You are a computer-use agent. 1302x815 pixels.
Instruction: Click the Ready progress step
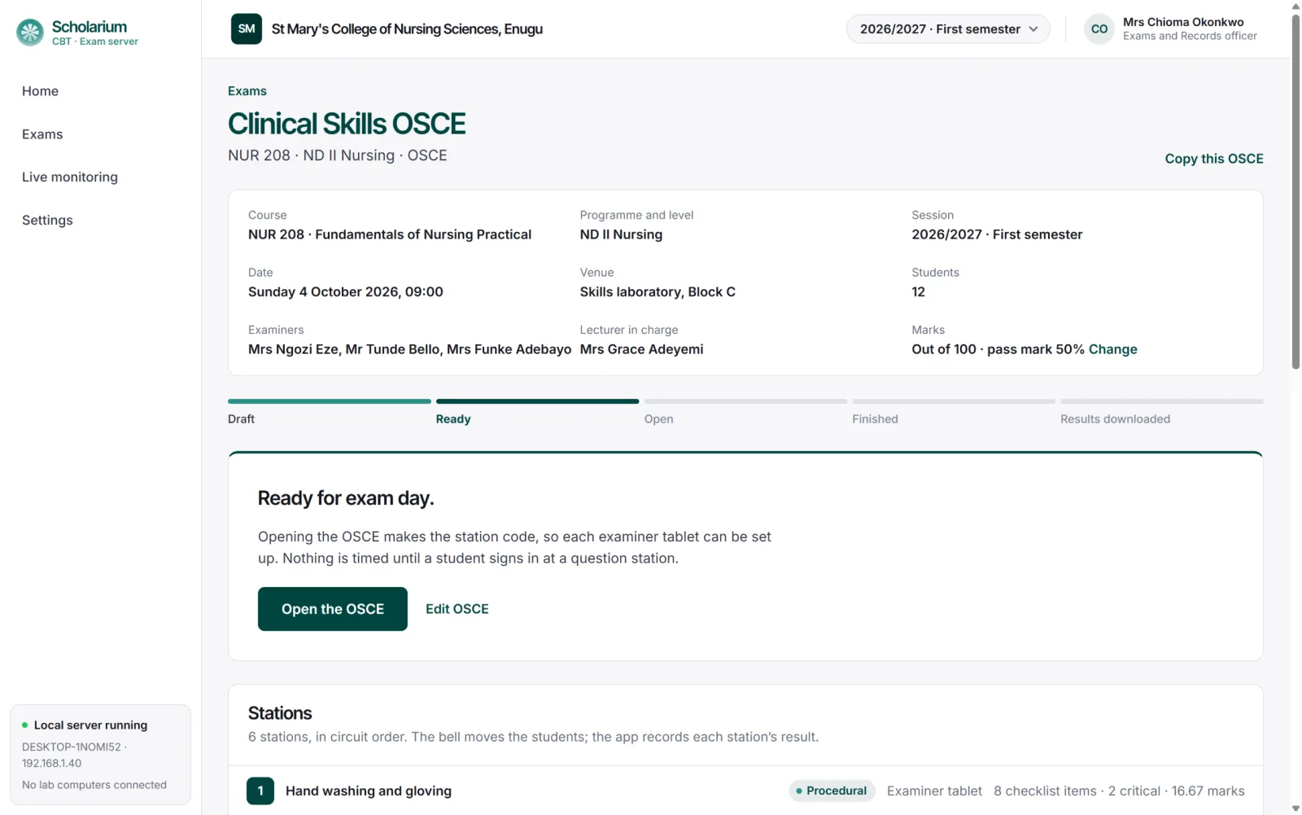pyautogui.click(x=537, y=412)
